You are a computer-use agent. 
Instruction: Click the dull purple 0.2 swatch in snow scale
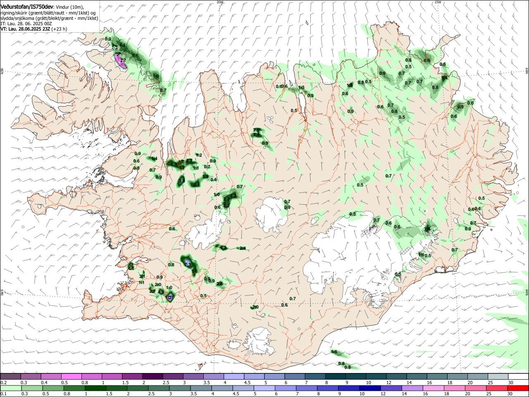[x=10, y=376]
